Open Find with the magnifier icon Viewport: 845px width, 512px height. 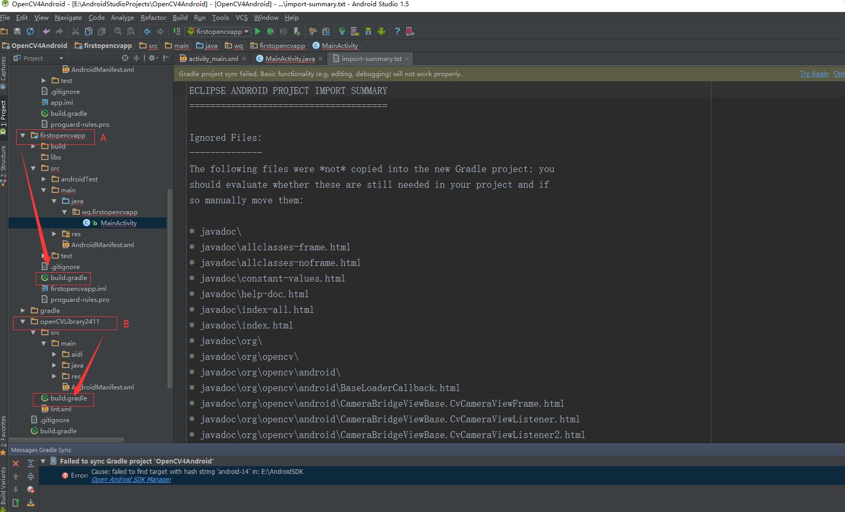click(118, 31)
